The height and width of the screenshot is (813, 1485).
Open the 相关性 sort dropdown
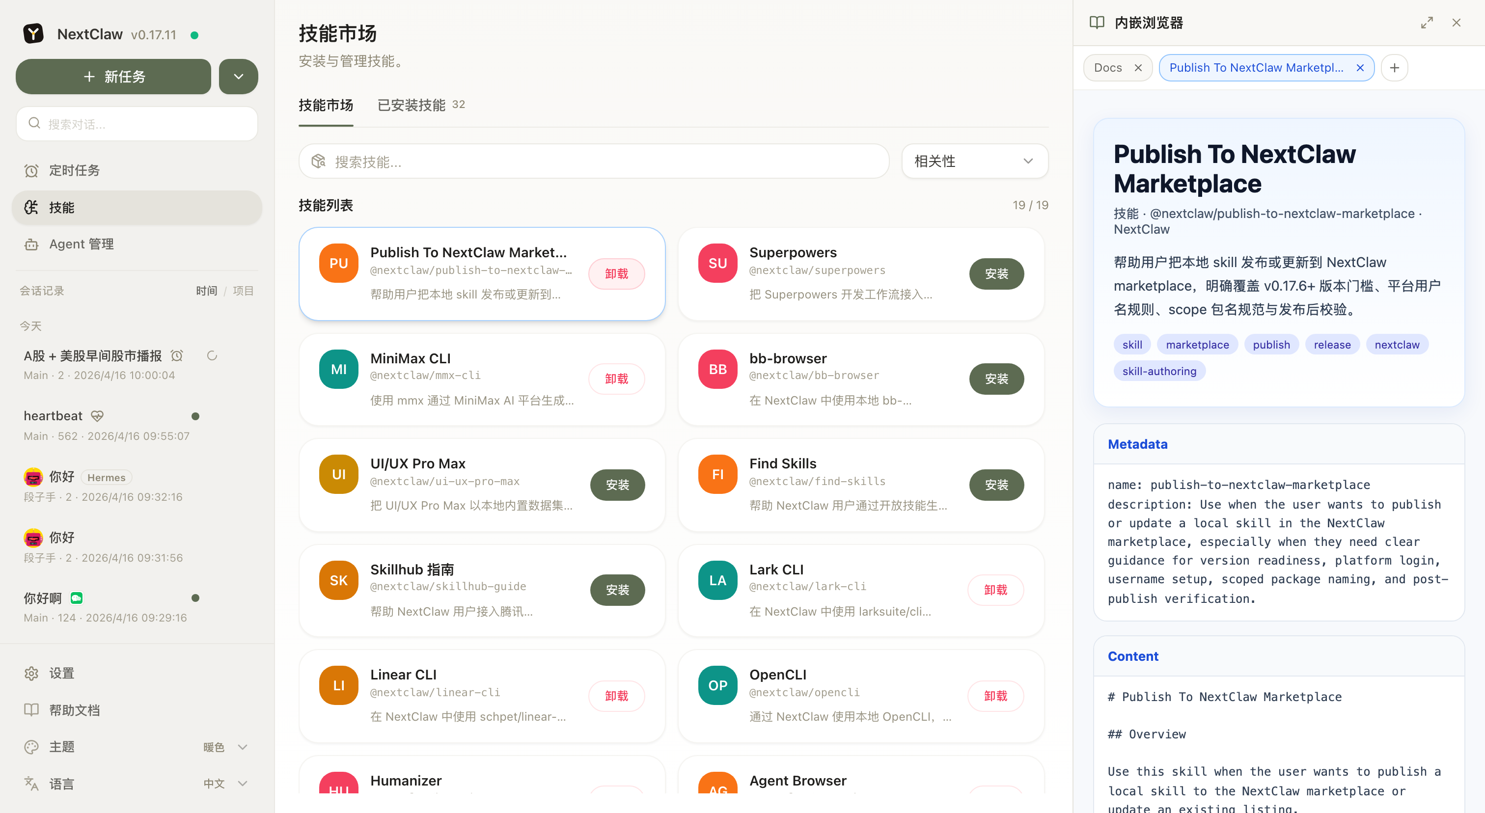coord(974,162)
